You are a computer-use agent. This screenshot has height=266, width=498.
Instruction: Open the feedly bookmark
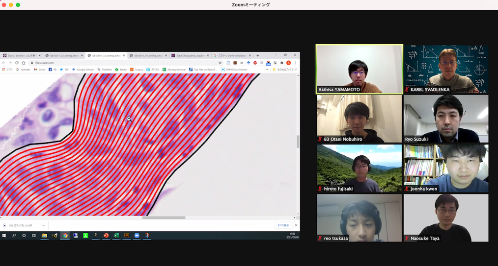pyautogui.click(x=121, y=70)
